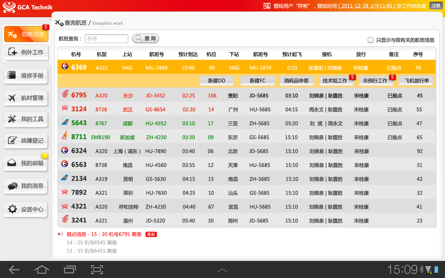The image size is (445, 278).
Task: Select flight number 7892 row
Action: click(246, 193)
